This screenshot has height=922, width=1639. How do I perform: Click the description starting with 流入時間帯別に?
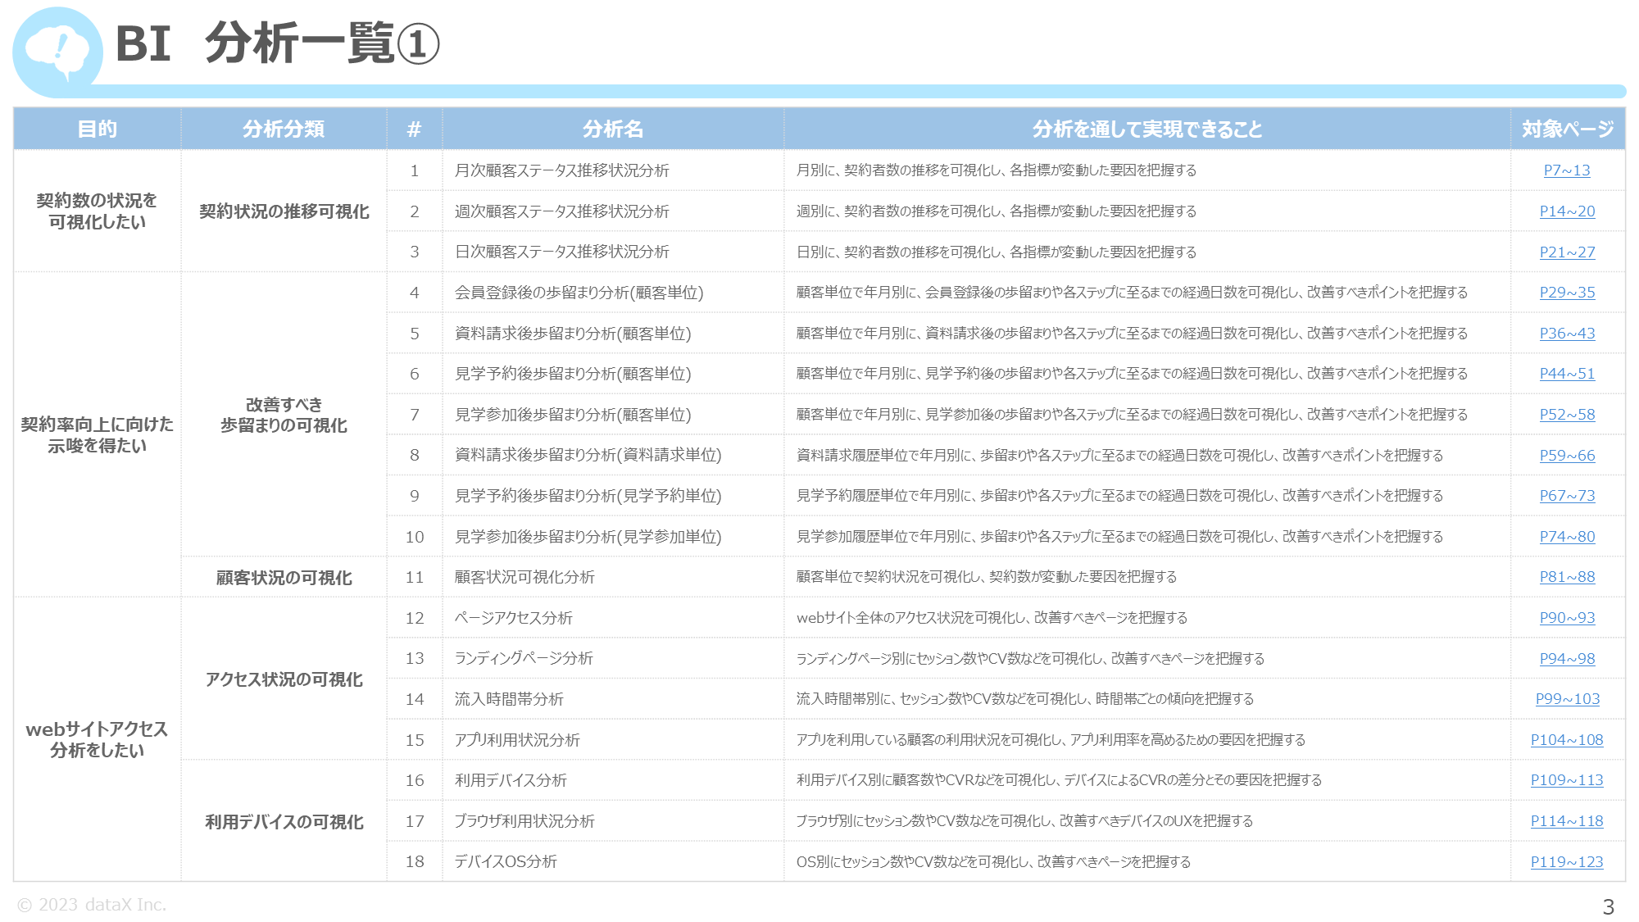(1025, 699)
